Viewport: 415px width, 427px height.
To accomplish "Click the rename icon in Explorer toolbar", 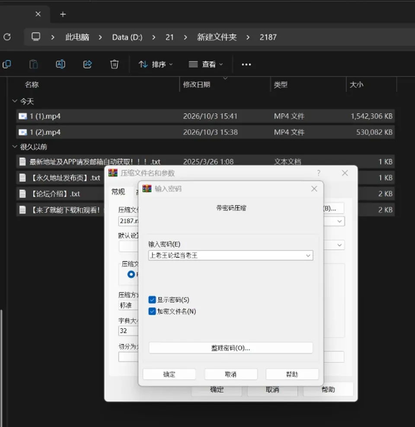I will [60, 64].
